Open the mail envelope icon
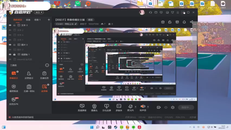 click(156, 12)
